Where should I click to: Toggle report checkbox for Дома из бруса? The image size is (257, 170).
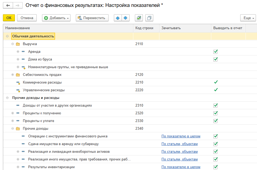click(215, 59)
